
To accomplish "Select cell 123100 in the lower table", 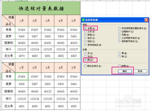I will (x=74, y=99).
